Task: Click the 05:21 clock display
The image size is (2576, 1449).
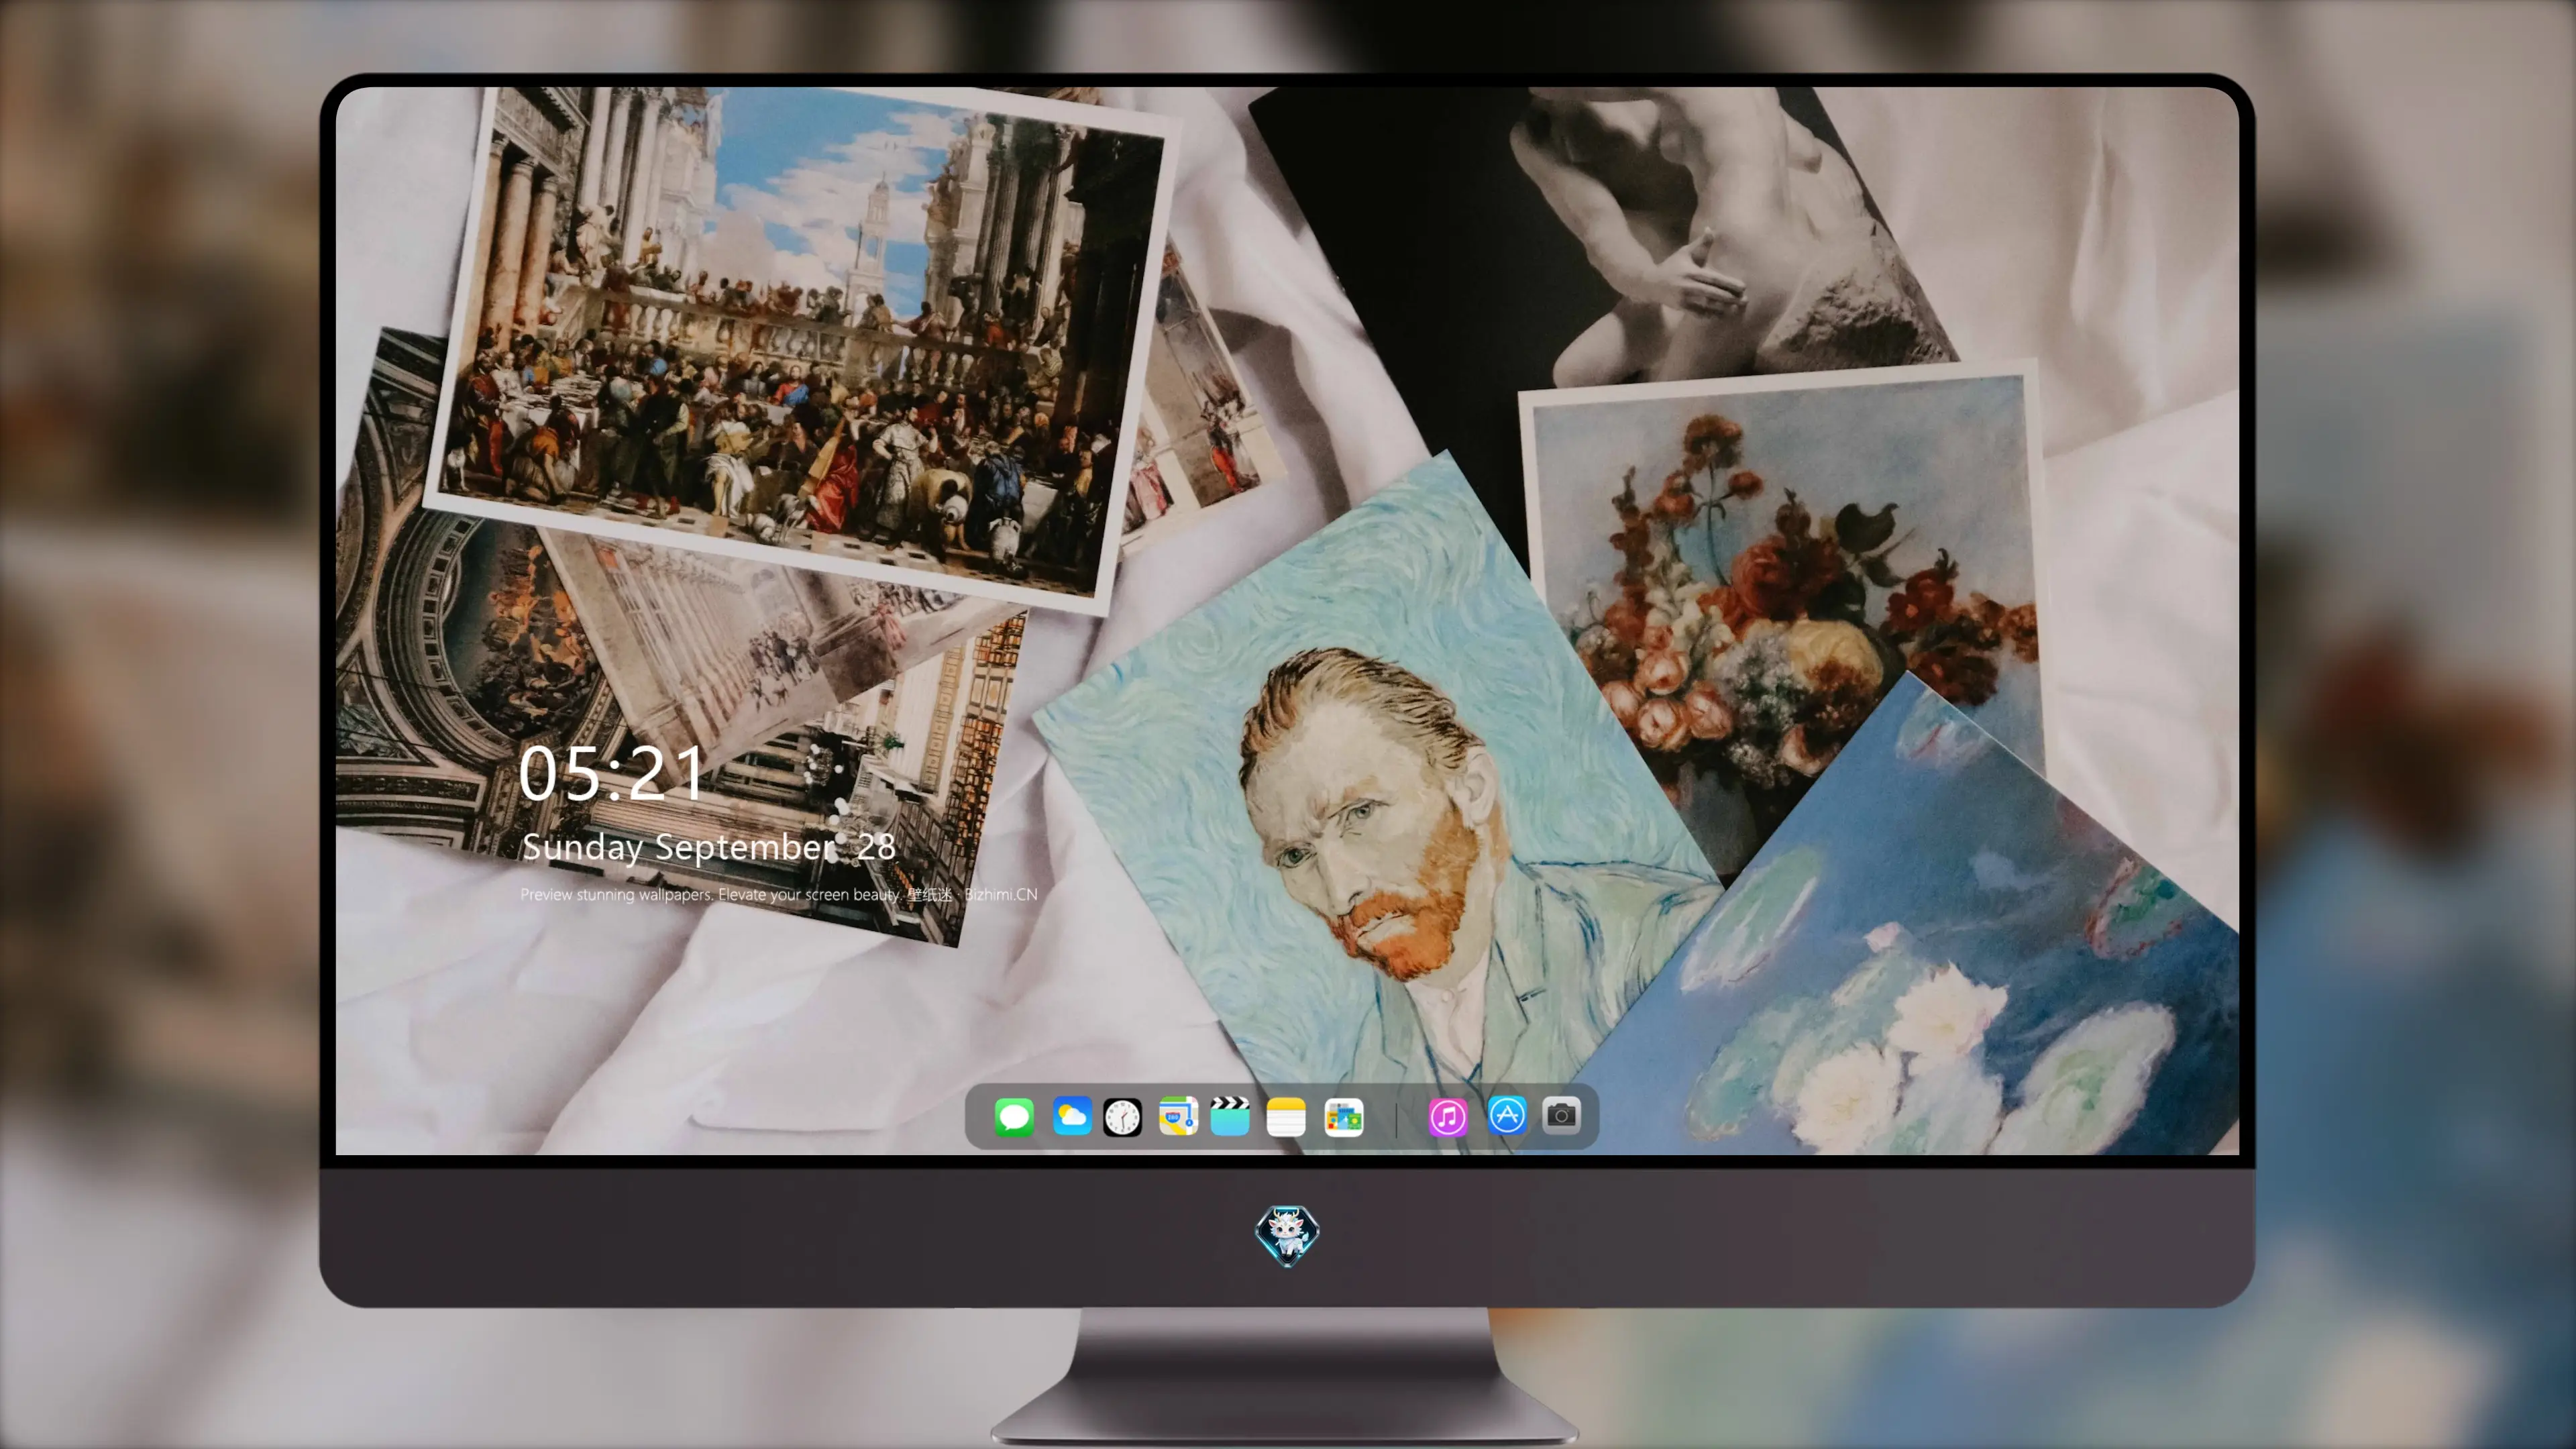Action: point(611,773)
